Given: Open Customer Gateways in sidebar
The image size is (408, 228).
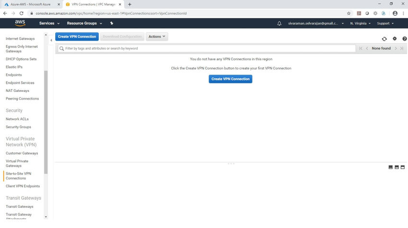Looking at the screenshot, I should [22, 153].
